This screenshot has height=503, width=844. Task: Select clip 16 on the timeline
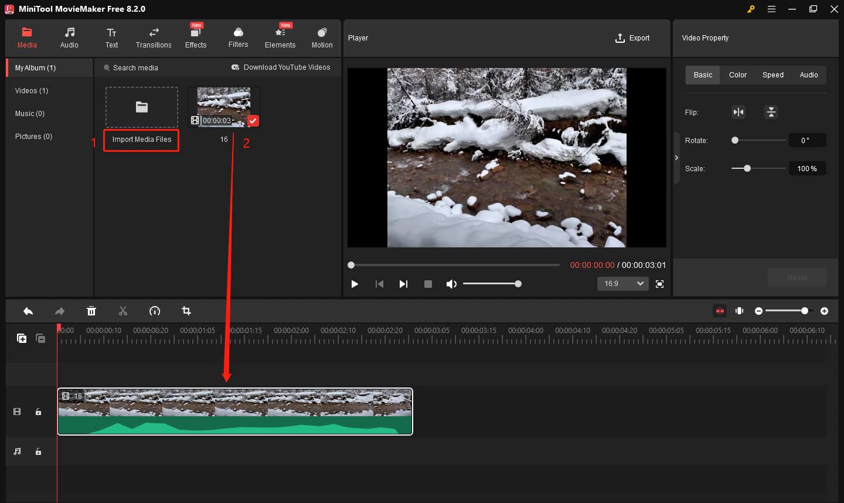point(235,412)
